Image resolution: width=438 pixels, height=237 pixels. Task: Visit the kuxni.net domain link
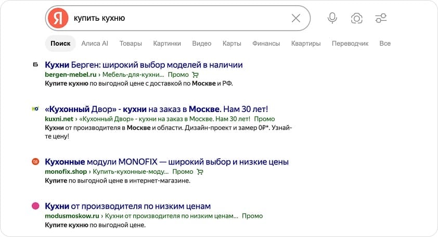click(59, 119)
